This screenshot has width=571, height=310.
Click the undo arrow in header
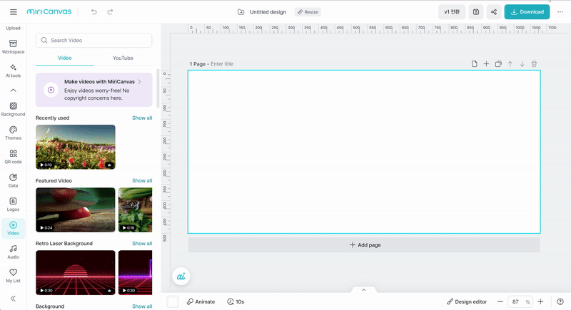click(x=94, y=12)
